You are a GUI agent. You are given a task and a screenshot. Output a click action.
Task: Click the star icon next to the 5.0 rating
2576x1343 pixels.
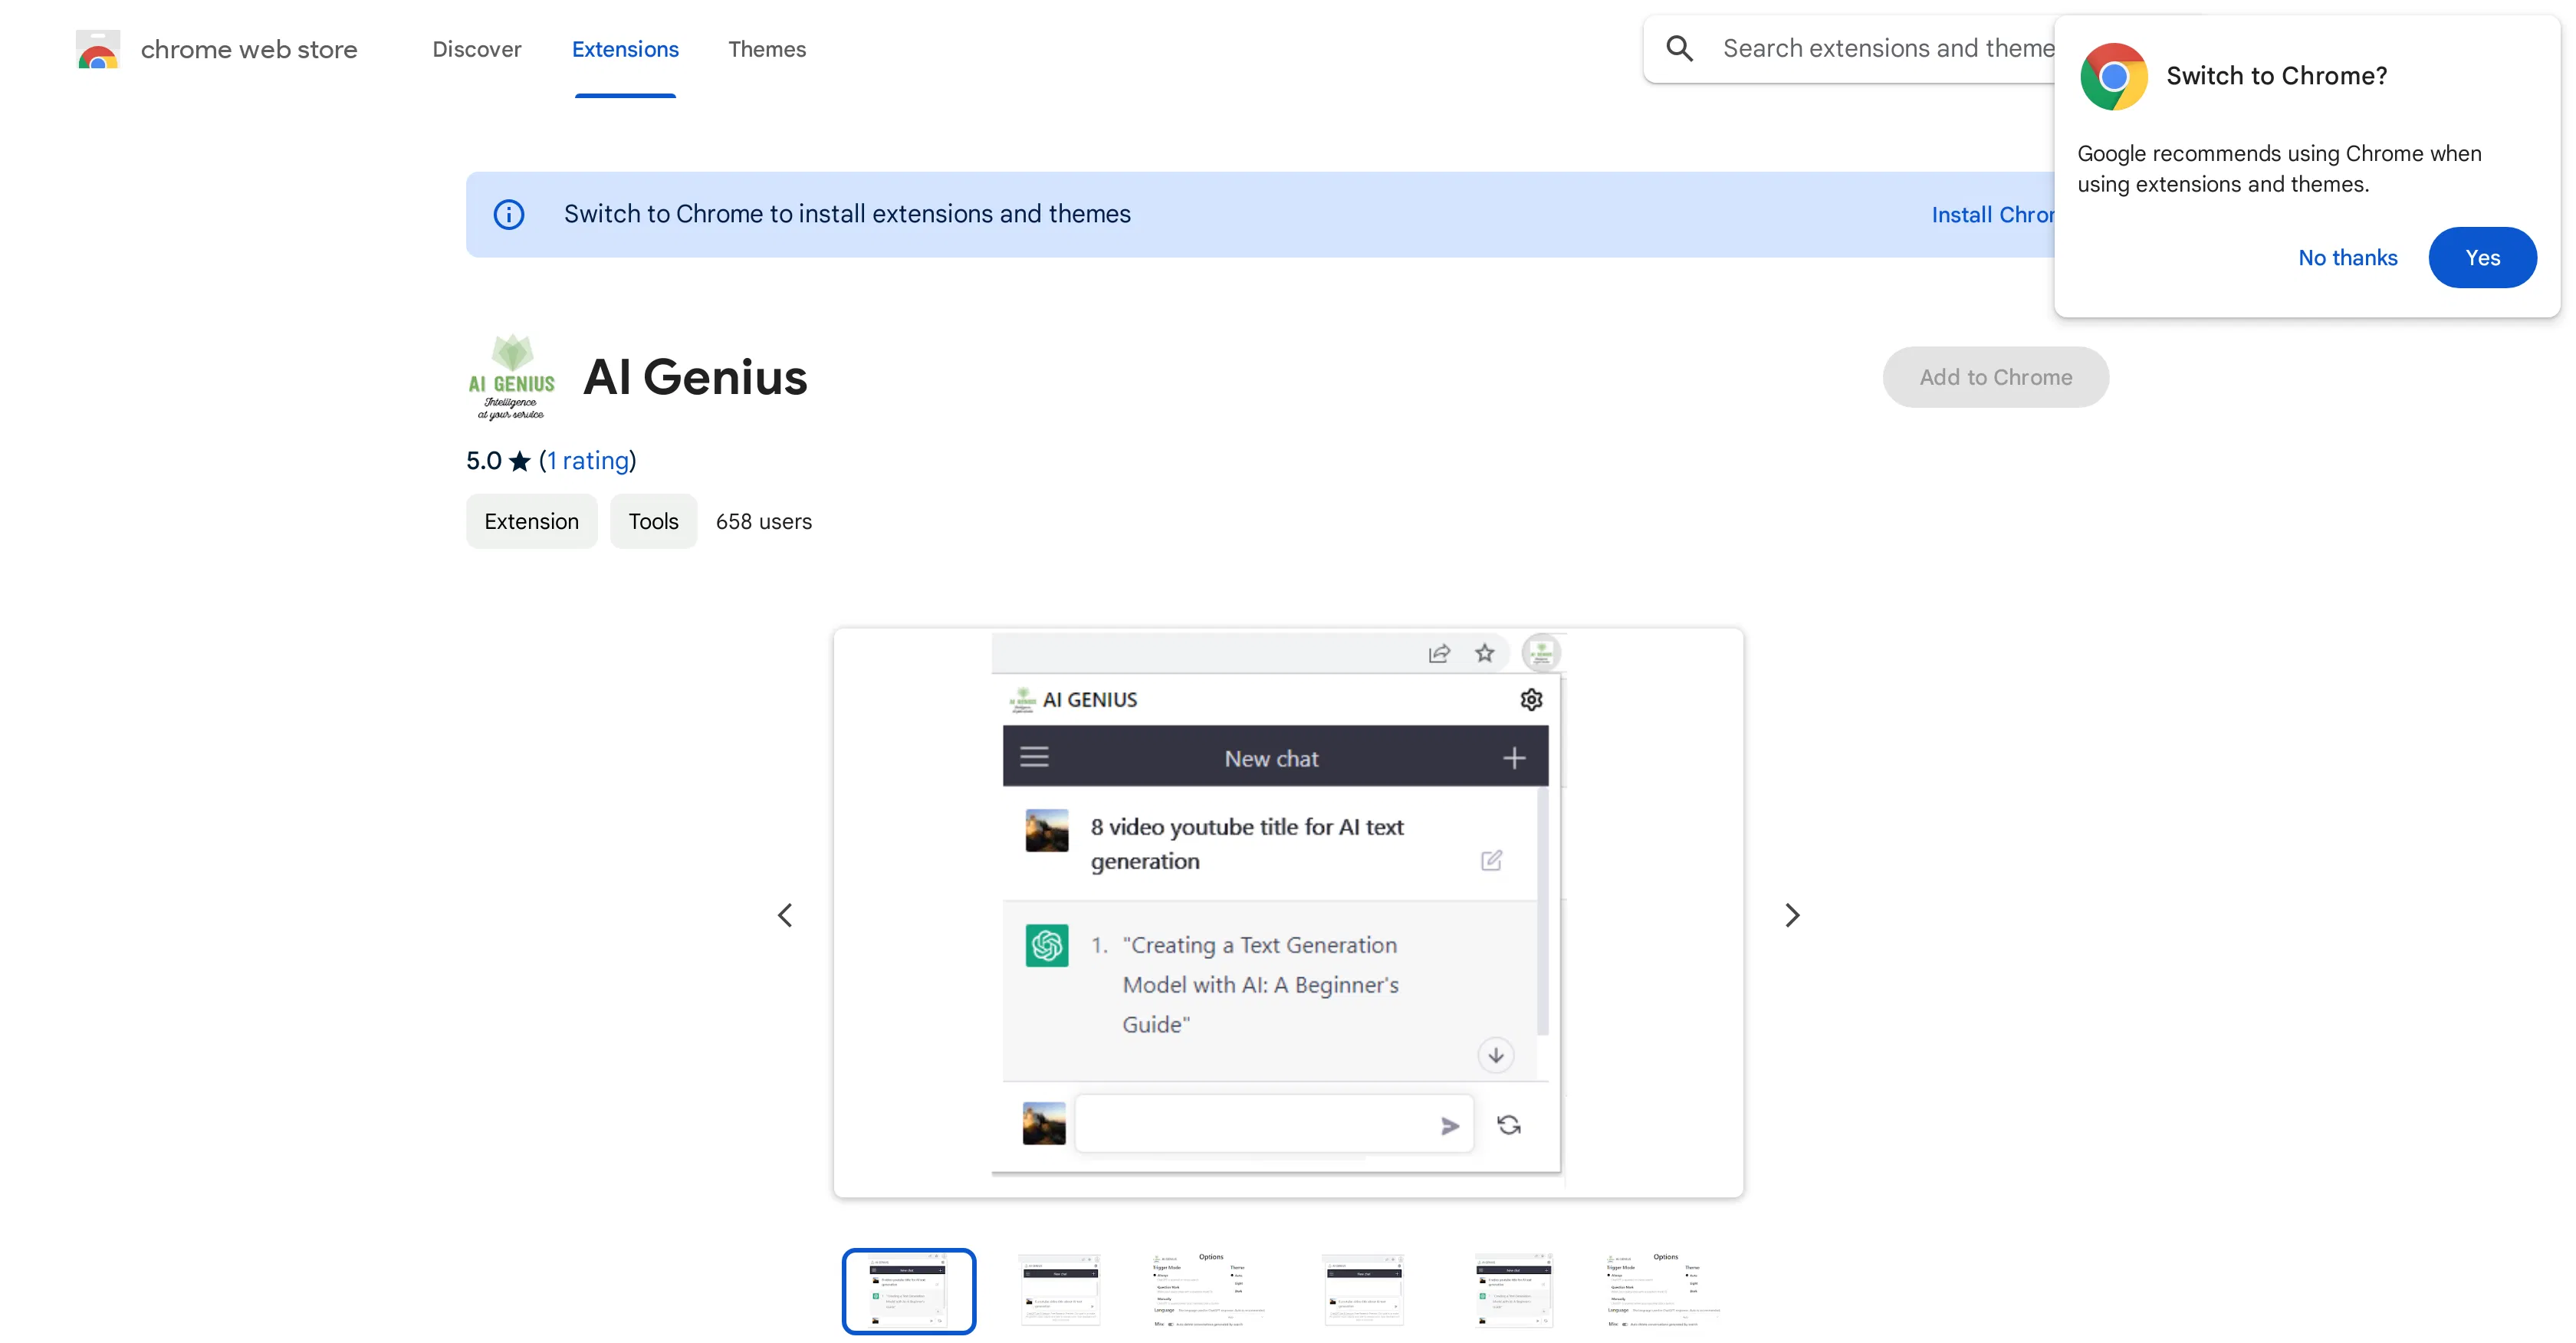point(521,461)
